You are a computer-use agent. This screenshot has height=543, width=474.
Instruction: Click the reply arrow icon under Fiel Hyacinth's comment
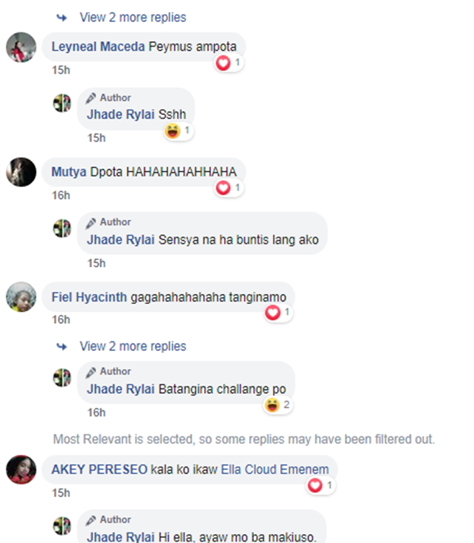pyautogui.click(x=62, y=346)
